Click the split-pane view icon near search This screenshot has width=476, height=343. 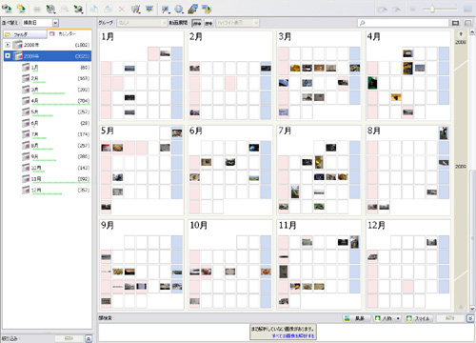(467, 23)
